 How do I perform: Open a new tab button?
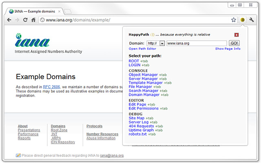pyautogui.click(x=68, y=11)
